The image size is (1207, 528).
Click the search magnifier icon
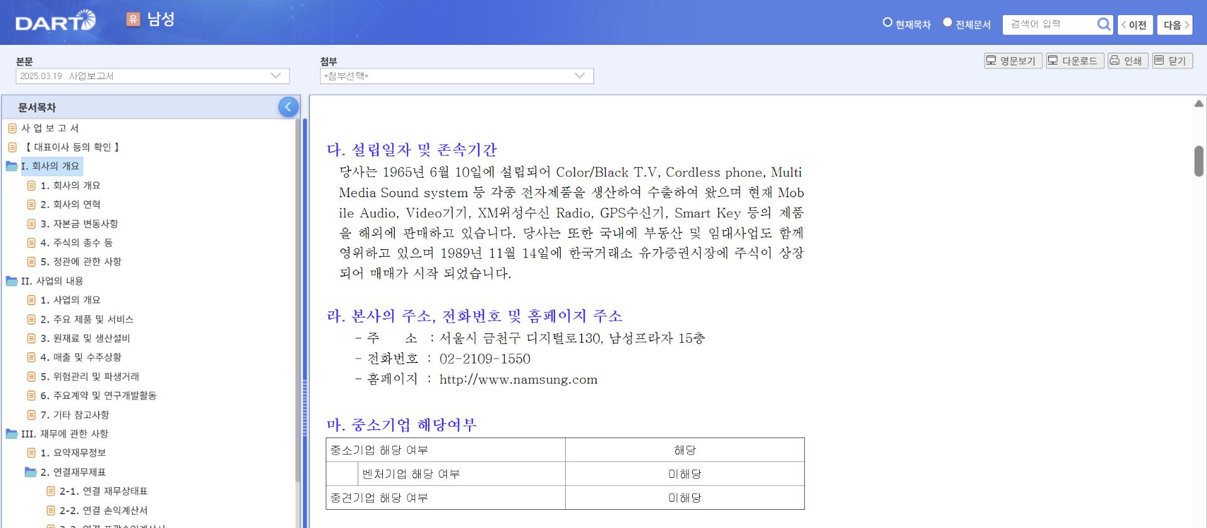[1103, 24]
